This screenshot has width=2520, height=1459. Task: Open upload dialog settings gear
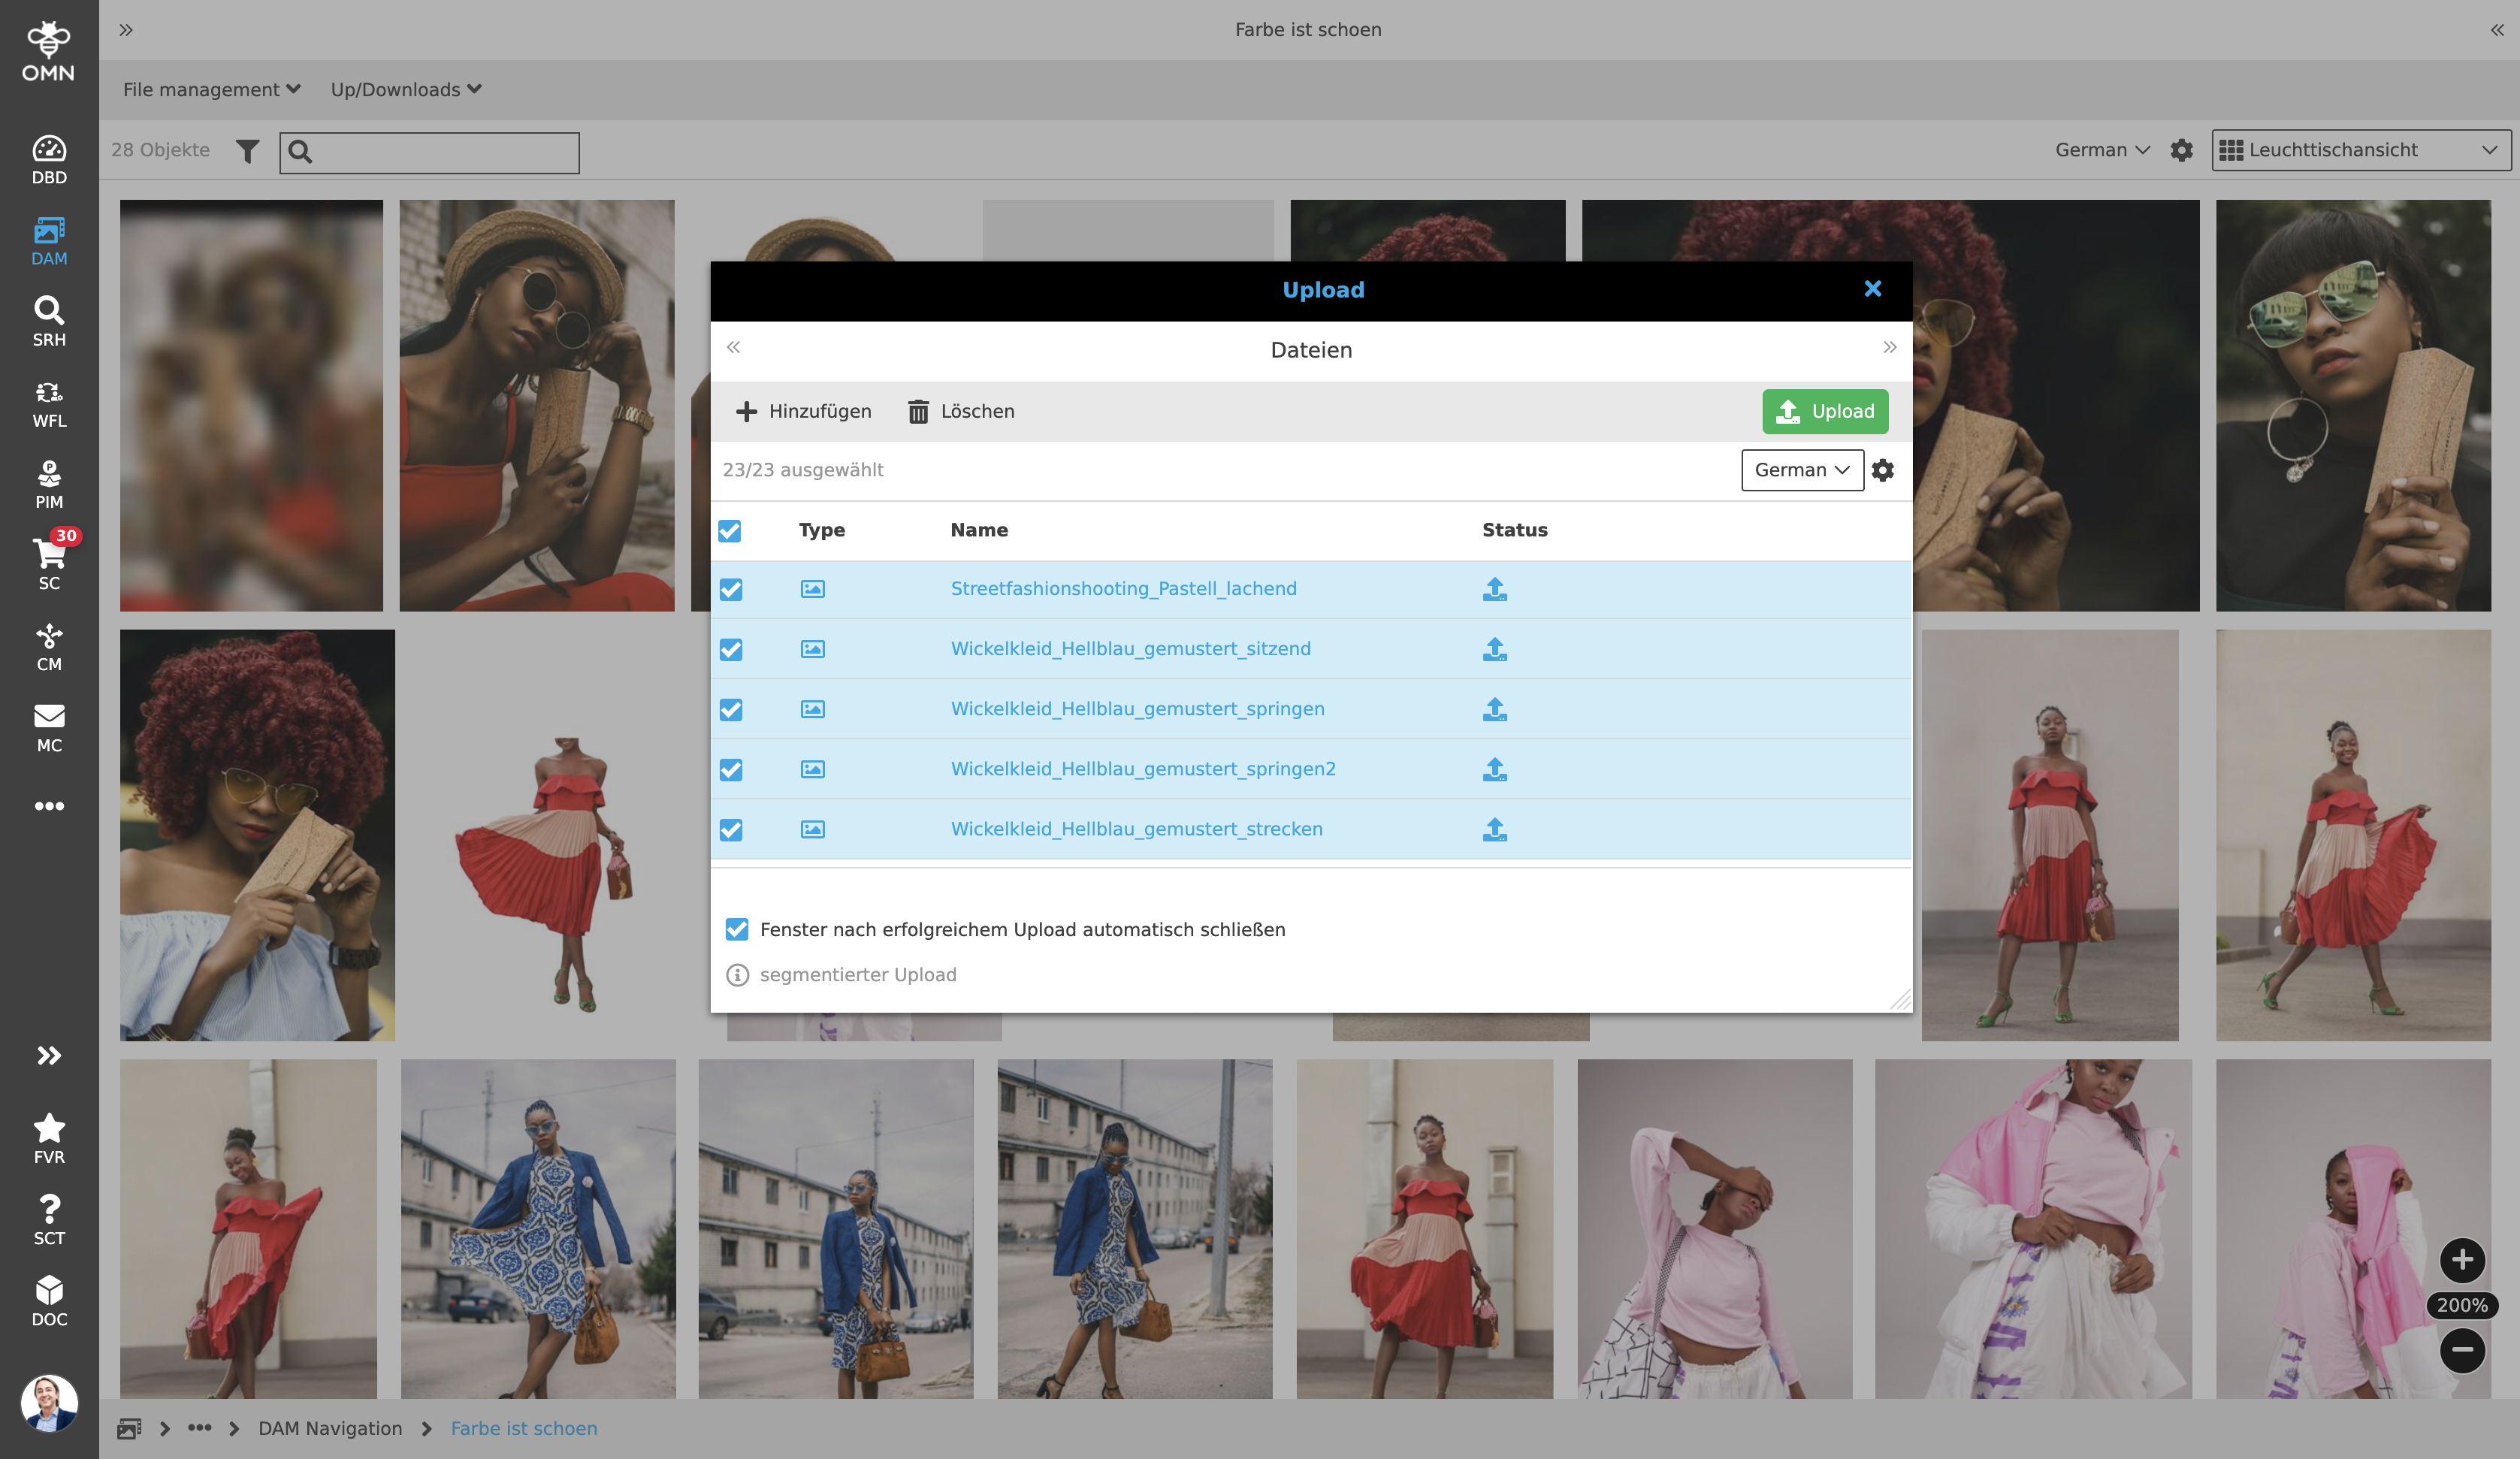pos(1883,470)
